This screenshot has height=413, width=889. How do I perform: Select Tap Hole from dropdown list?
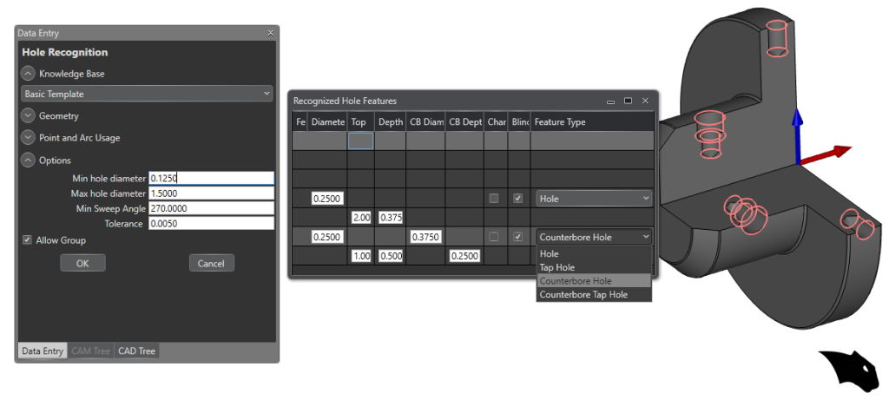pyautogui.click(x=556, y=267)
